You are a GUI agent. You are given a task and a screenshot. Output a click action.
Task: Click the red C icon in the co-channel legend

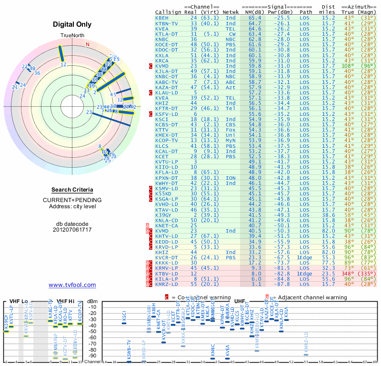167,297
